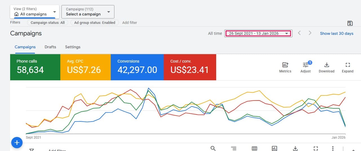Click the Adjust chart icon
Viewport: 361px width, 151px height.
click(305, 67)
